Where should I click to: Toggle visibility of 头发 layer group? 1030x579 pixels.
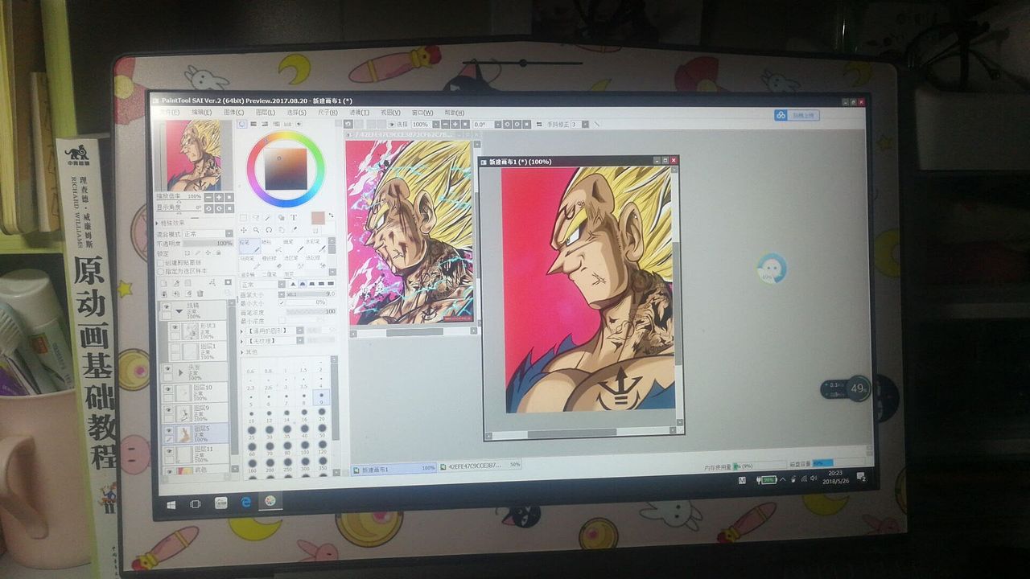coord(167,368)
